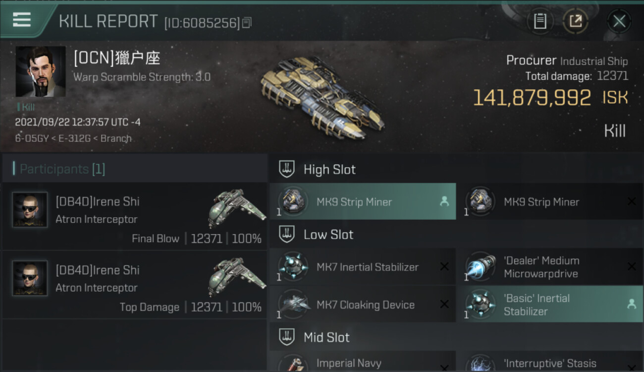Select MK7 Inertial Stabilizer module
Image resolution: width=644 pixels, height=372 pixels.
(363, 267)
